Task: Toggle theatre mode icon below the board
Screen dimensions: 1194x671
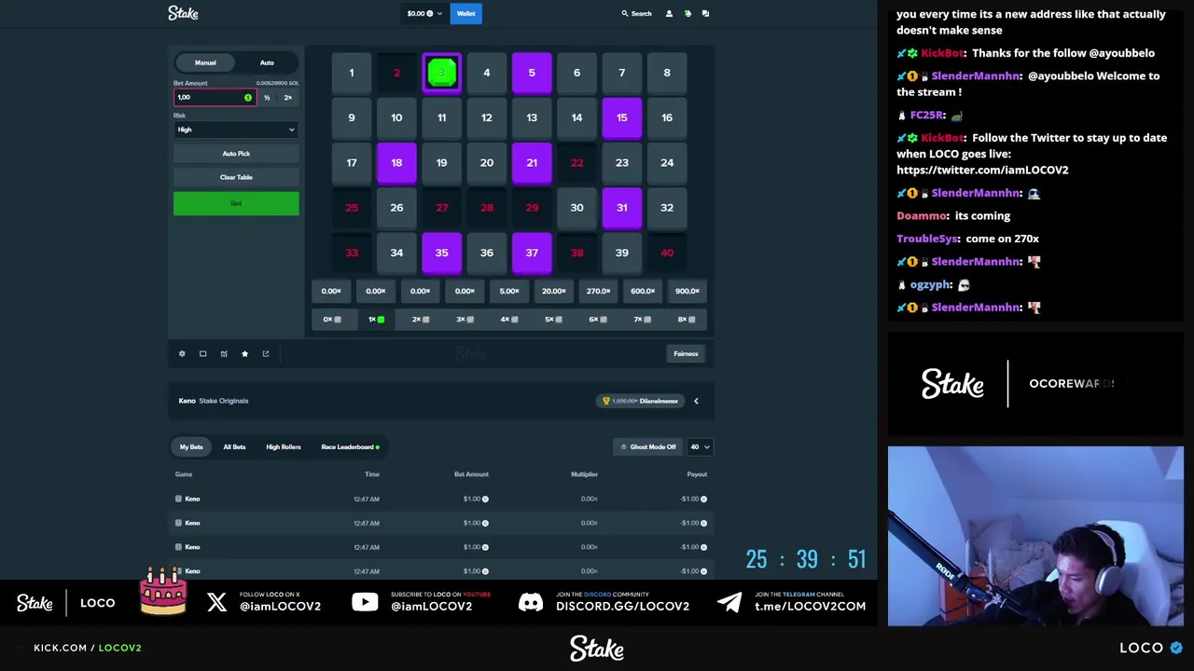Action: pos(202,354)
